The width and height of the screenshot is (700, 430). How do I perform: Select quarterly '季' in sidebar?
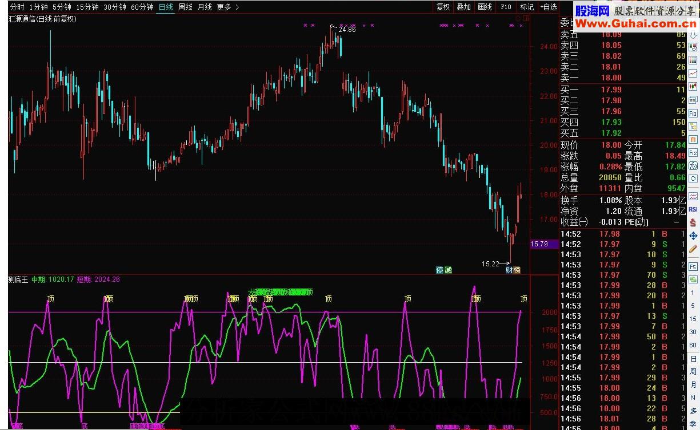pos(693,423)
